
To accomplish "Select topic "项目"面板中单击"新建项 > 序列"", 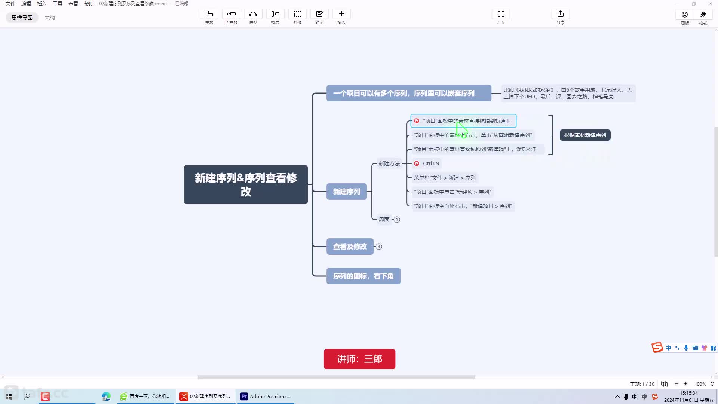I will [x=452, y=192].
